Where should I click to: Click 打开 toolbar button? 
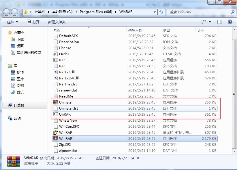[x=33, y=22]
